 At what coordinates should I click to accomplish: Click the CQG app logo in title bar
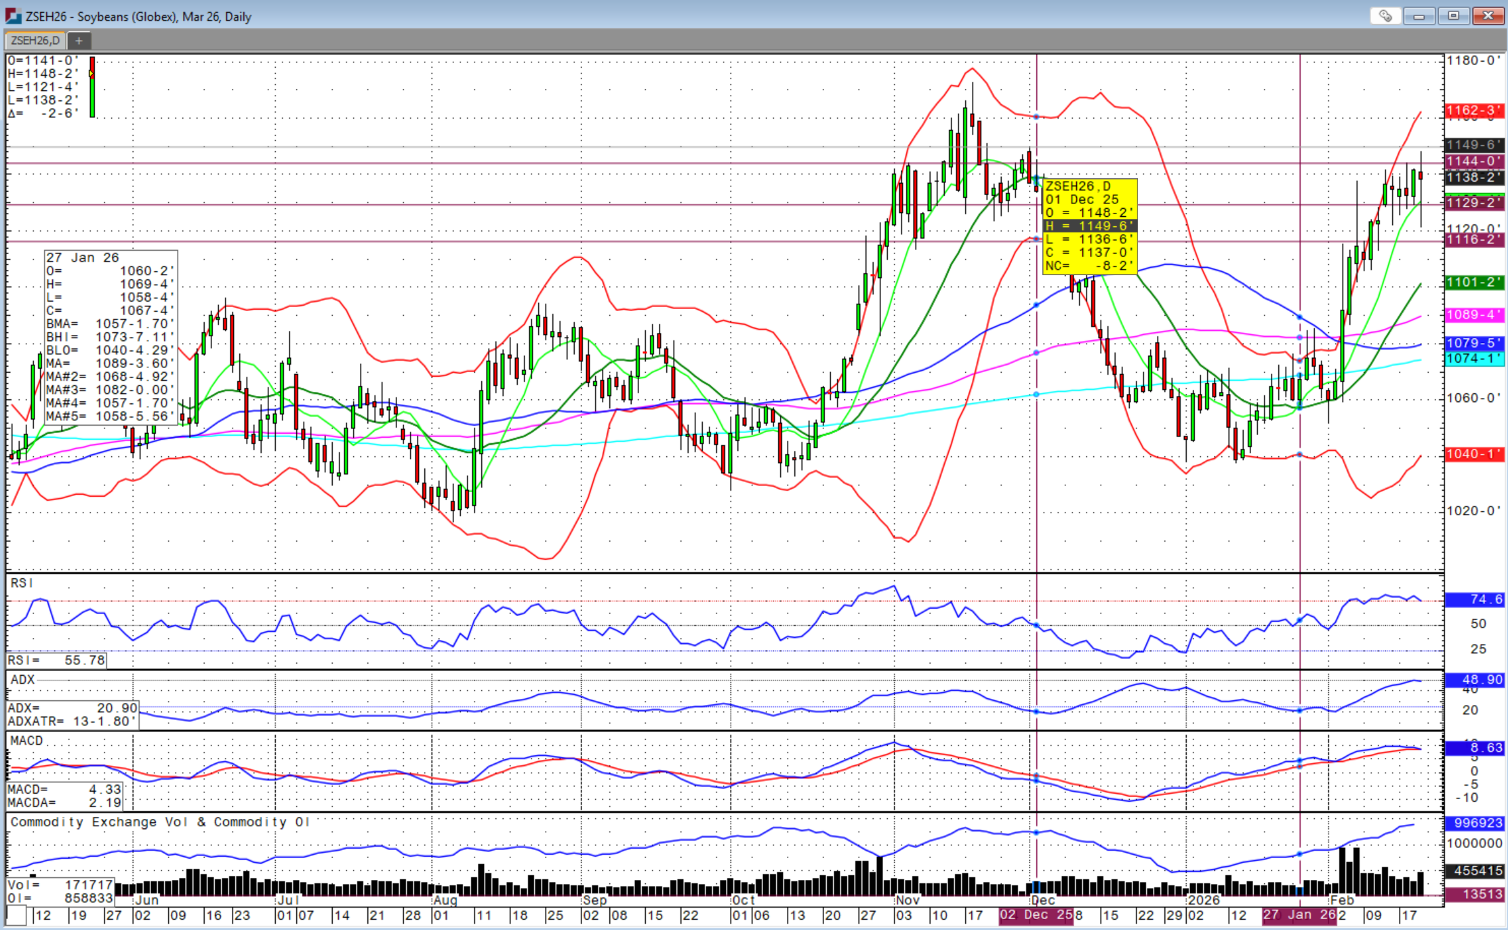(13, 16)
